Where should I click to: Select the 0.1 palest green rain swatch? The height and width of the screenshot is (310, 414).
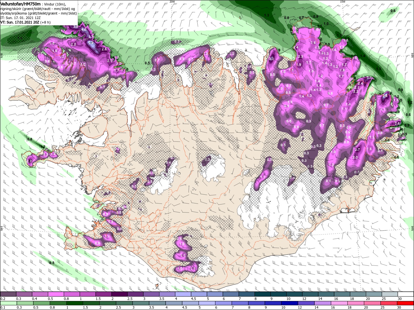[8, 303]
